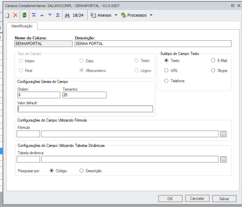Click the Ordem input field
This screenshot has height=207, width=242.
click(x=39, y=95)
